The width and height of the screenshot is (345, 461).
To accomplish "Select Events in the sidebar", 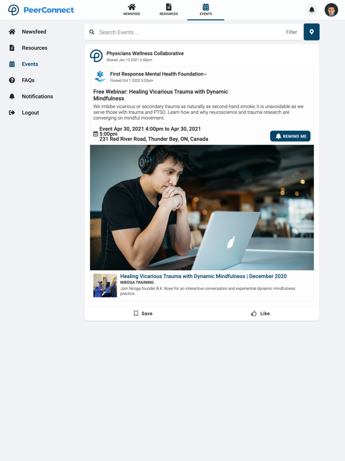I will tap(30, 64).
